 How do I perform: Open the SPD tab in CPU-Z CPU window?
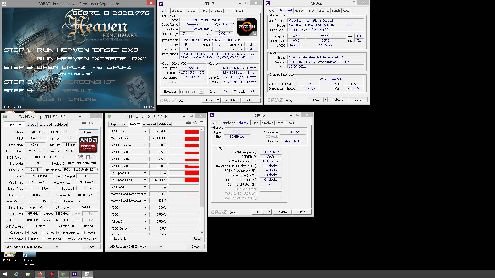pos(204,11)
